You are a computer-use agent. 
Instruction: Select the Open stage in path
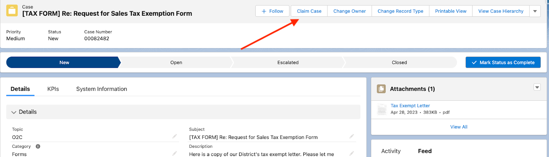click(176, 62)
